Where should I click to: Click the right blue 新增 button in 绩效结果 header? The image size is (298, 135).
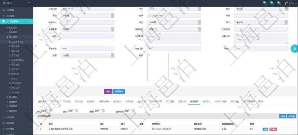point(291,116)
